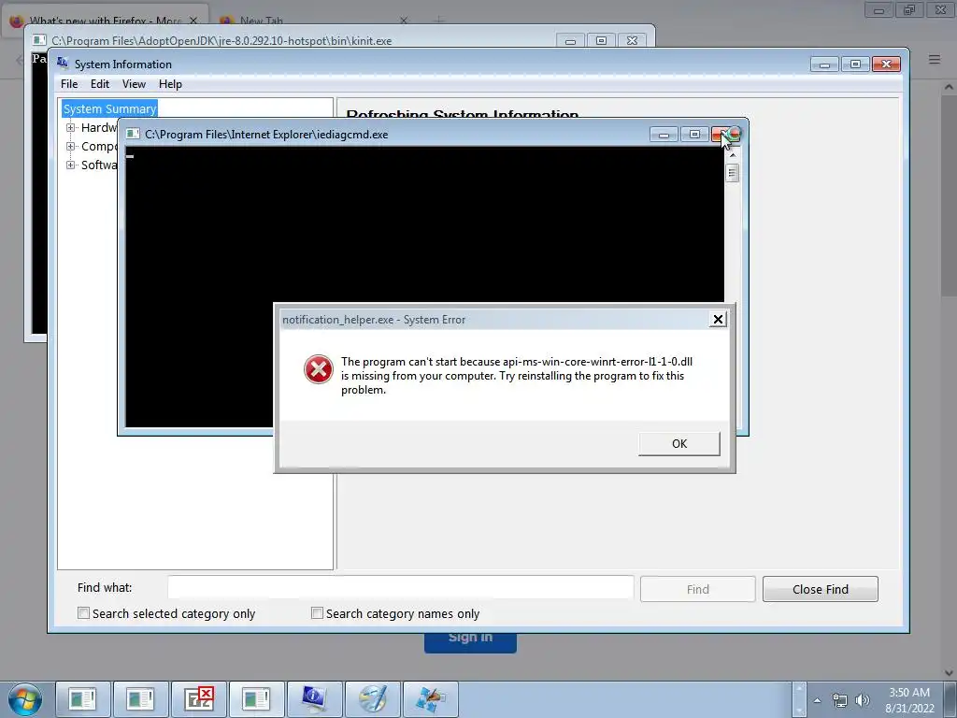This screenshot has width=957, height=718.
Task: Click the System Information title bar icon
Action: (63, 63)
